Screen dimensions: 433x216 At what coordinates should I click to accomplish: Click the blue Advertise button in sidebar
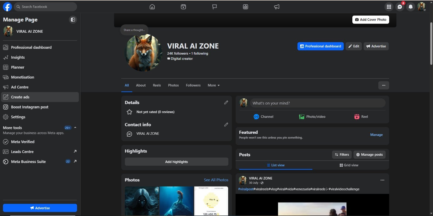click(40, 208)
